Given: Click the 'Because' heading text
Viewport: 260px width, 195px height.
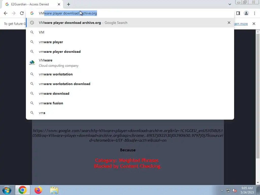Looking at the screenshot, I should (x=128, y=150).
